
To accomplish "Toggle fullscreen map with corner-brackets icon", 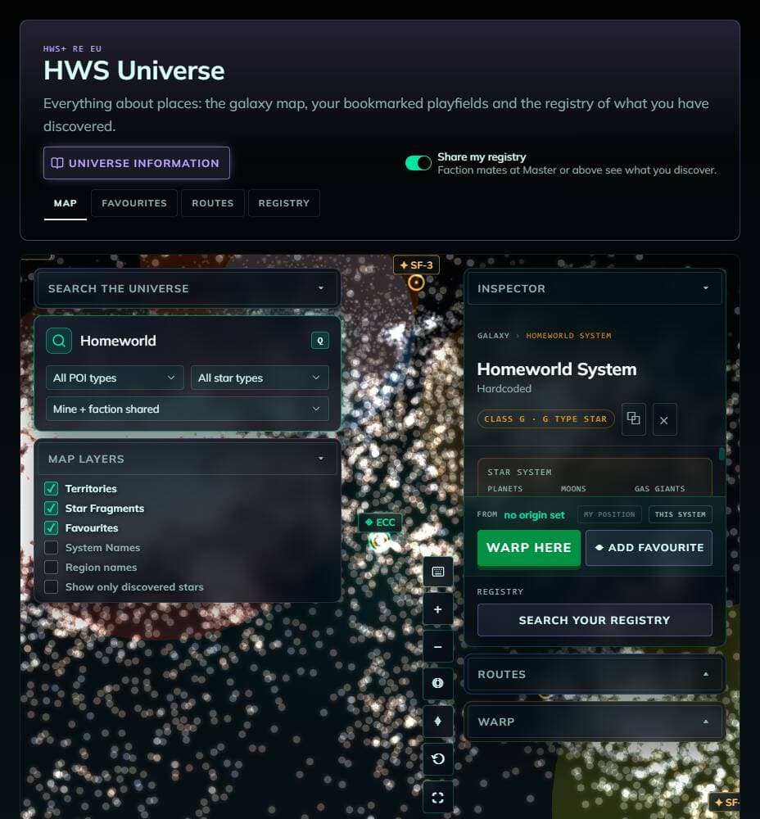I will click(437, 797).
